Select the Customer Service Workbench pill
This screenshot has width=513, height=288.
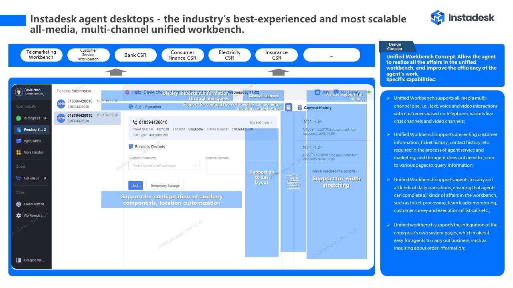(x=88, y=55)
